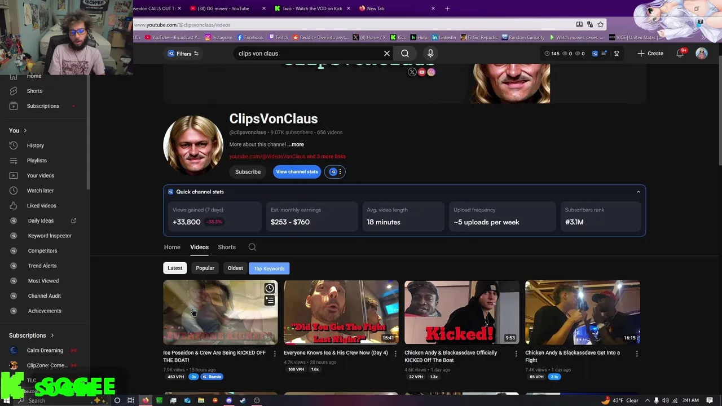This screenshot has height=406, width=722.
Task: Click the trophy icon in top toolbar
Action: (x=617, y=54)
